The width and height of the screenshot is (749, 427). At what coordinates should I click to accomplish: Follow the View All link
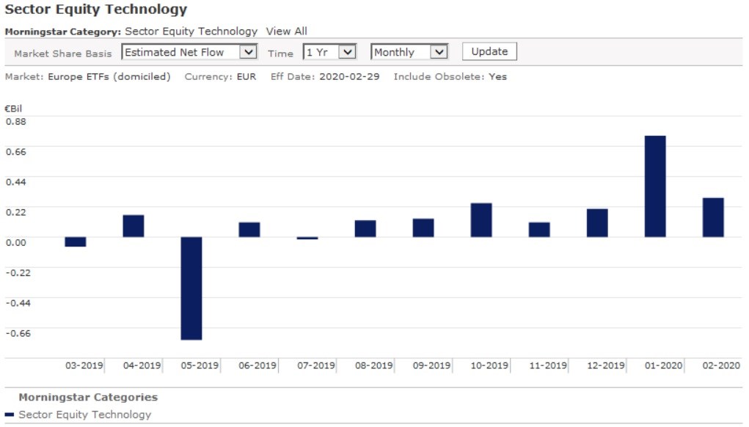tap(286, 31)
